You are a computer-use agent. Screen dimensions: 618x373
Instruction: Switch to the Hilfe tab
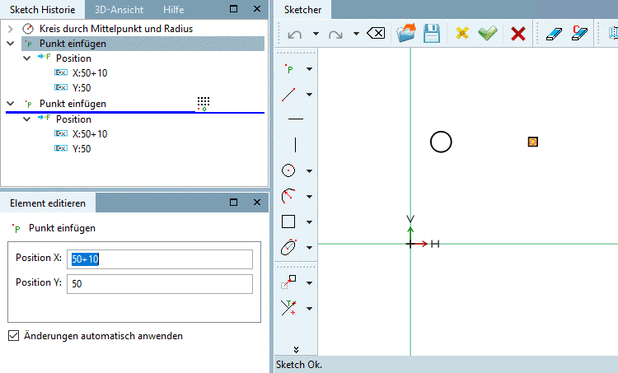click(173, 10)
